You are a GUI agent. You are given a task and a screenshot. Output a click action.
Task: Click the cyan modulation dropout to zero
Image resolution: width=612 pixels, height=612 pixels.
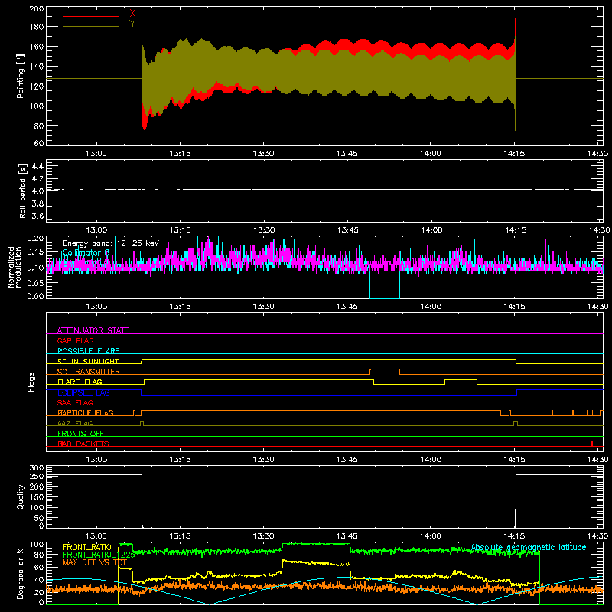click(x=385, y=298)
